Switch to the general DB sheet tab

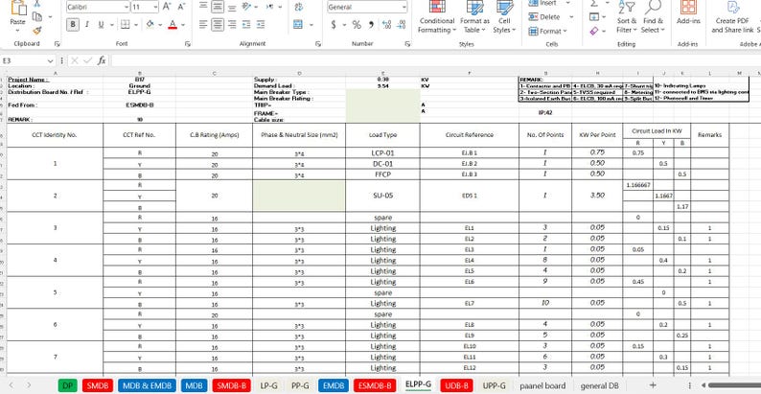tap(599, 385)
